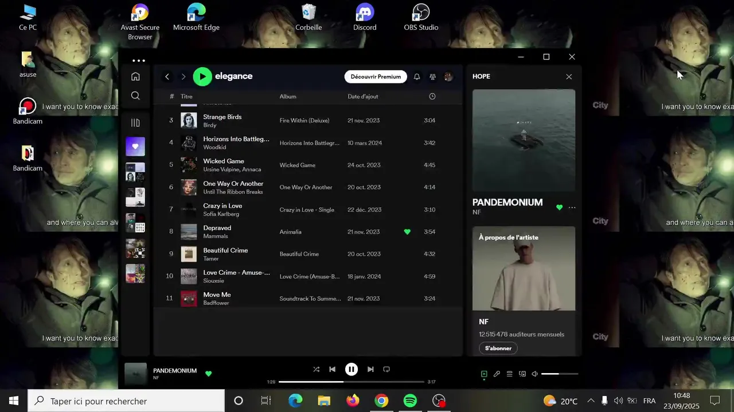The image size is (734, 412).
Task: Open connect to a device icon
Action: 522,374
